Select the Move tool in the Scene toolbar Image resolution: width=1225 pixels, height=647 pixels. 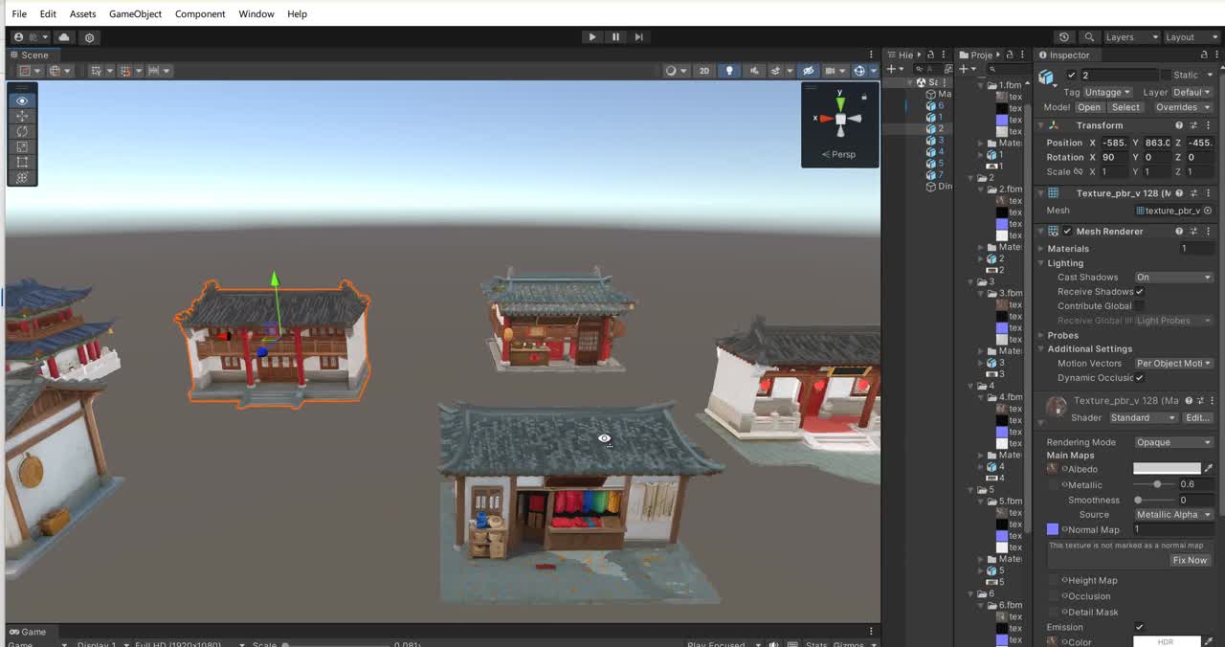point(22,117)
